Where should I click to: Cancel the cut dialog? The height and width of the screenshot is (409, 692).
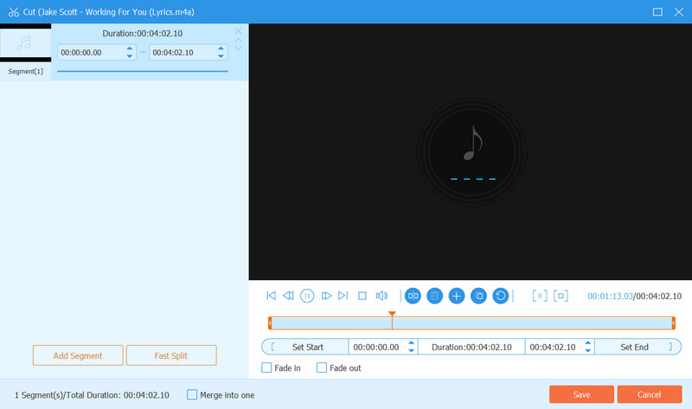(650, 394)
